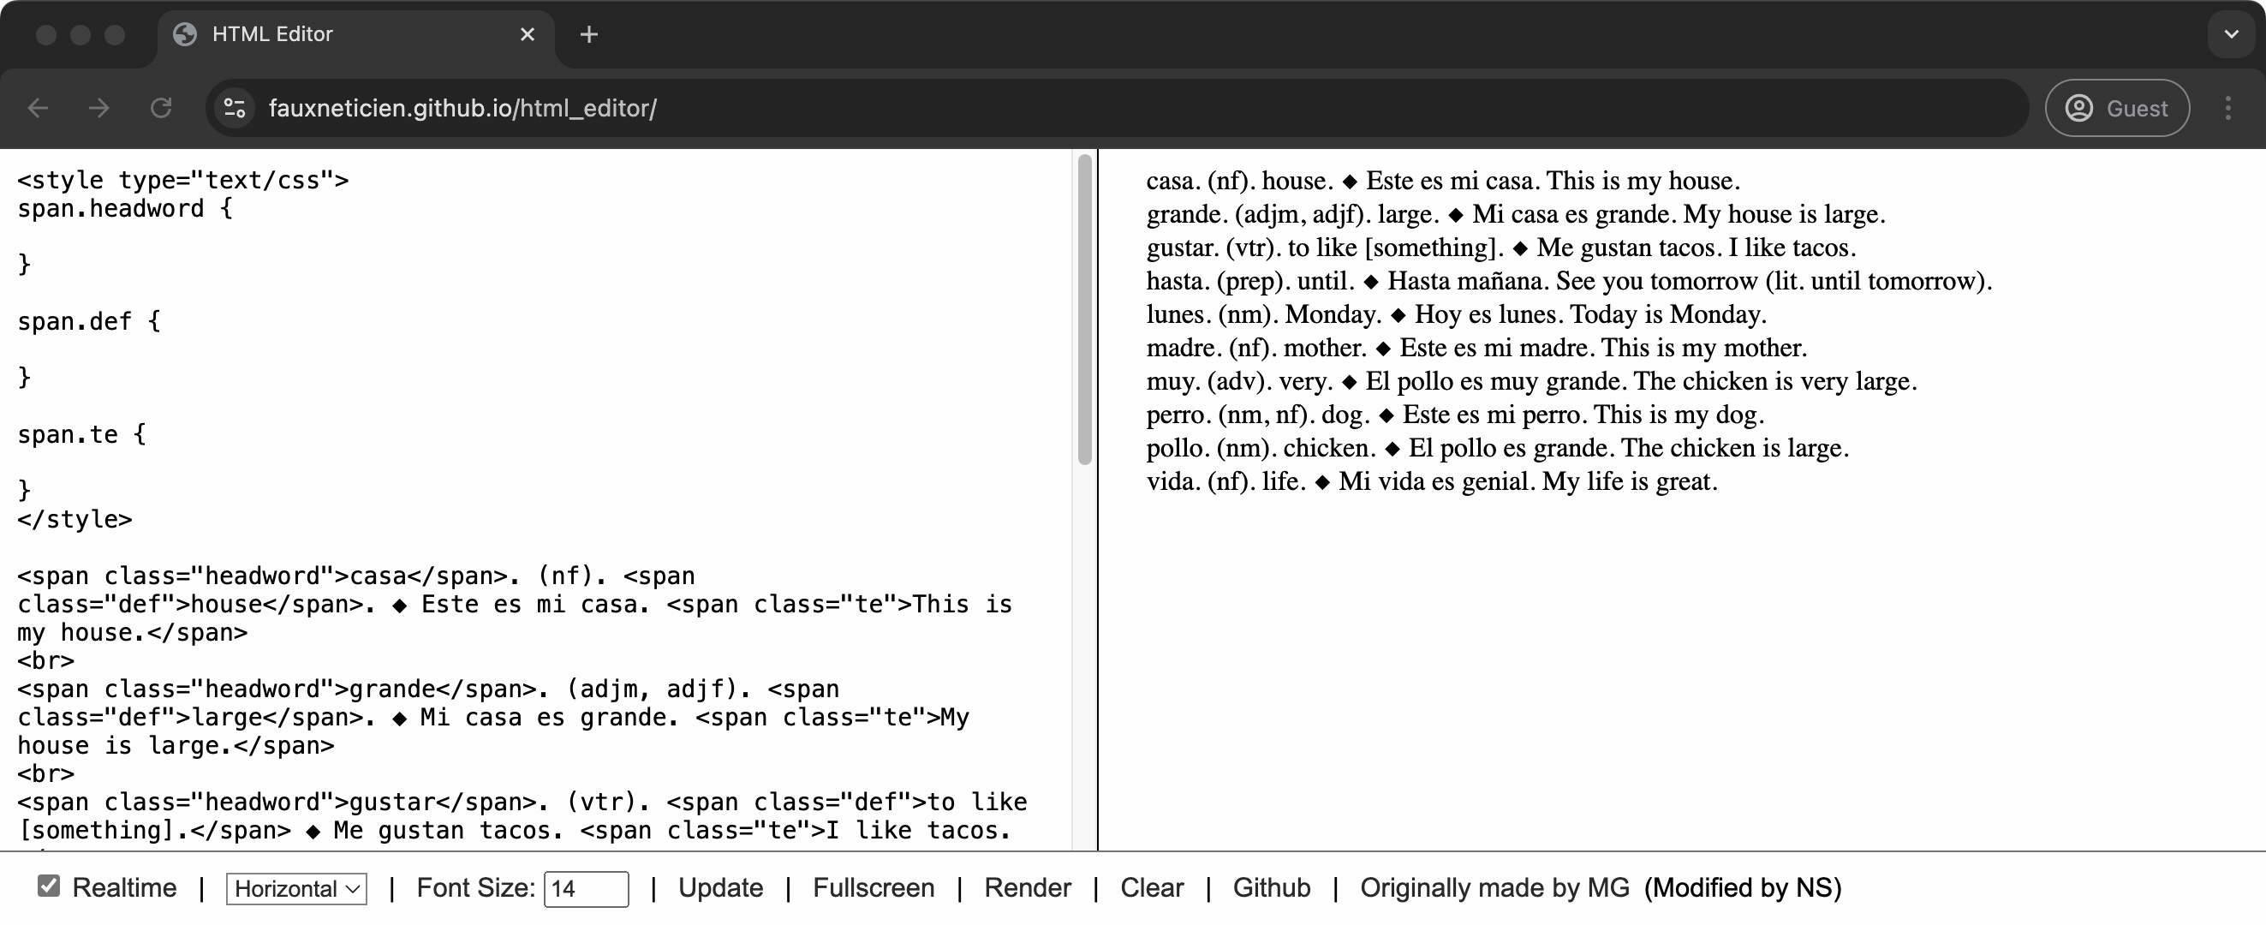The width and height of the screenshot is (2266, 925).
Task: Open the Horizontal layout dropdown
Action: pyautogui.click(x=296, y=889)
